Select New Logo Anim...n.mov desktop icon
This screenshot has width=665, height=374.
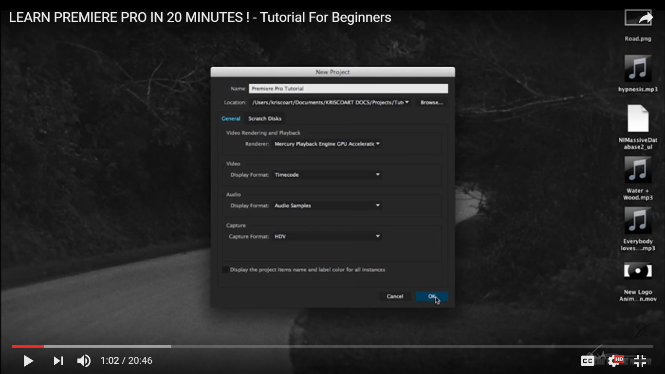pos(638,271)
